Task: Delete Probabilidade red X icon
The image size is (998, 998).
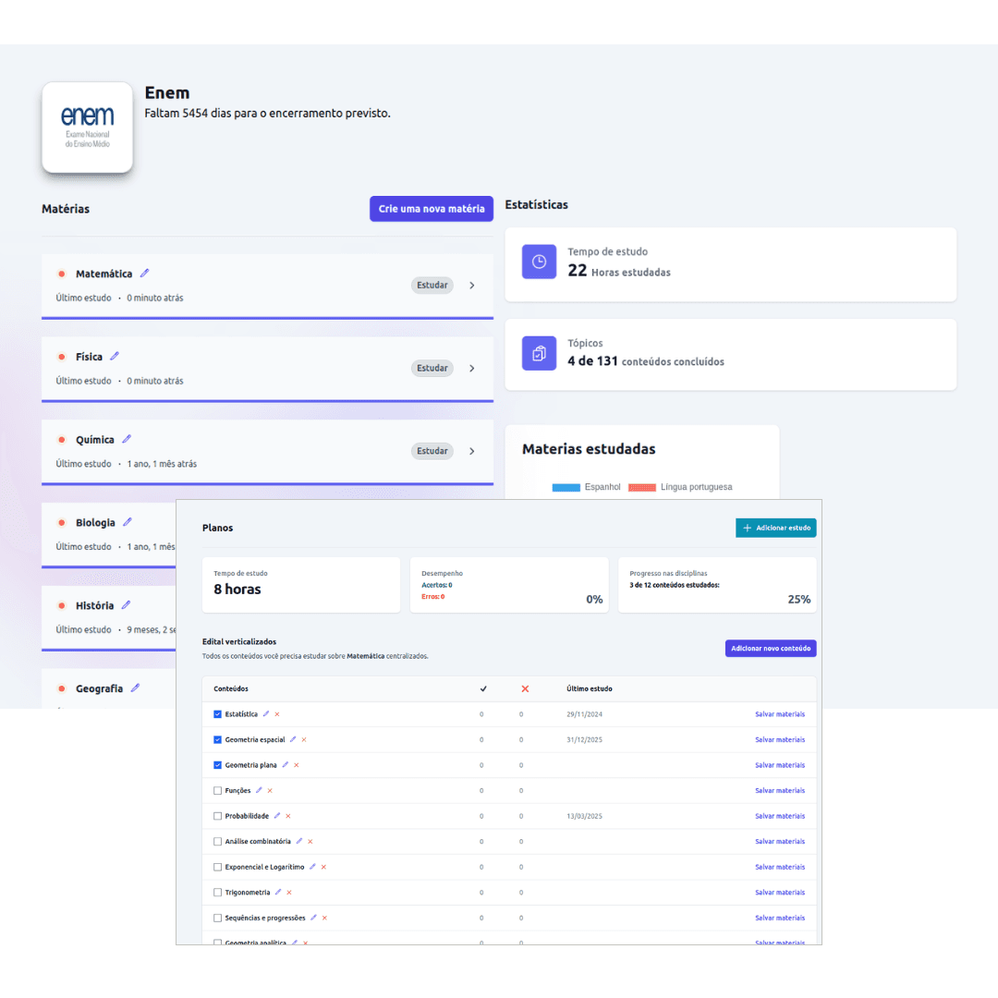Action: tap(288, 816)
